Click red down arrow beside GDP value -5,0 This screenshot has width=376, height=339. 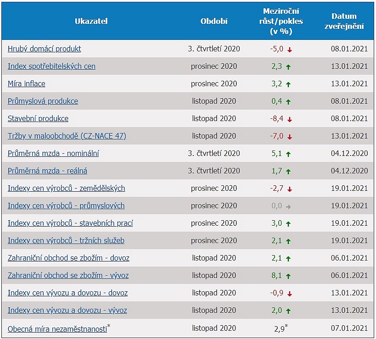pyautogui.click(x=290, y=50)
